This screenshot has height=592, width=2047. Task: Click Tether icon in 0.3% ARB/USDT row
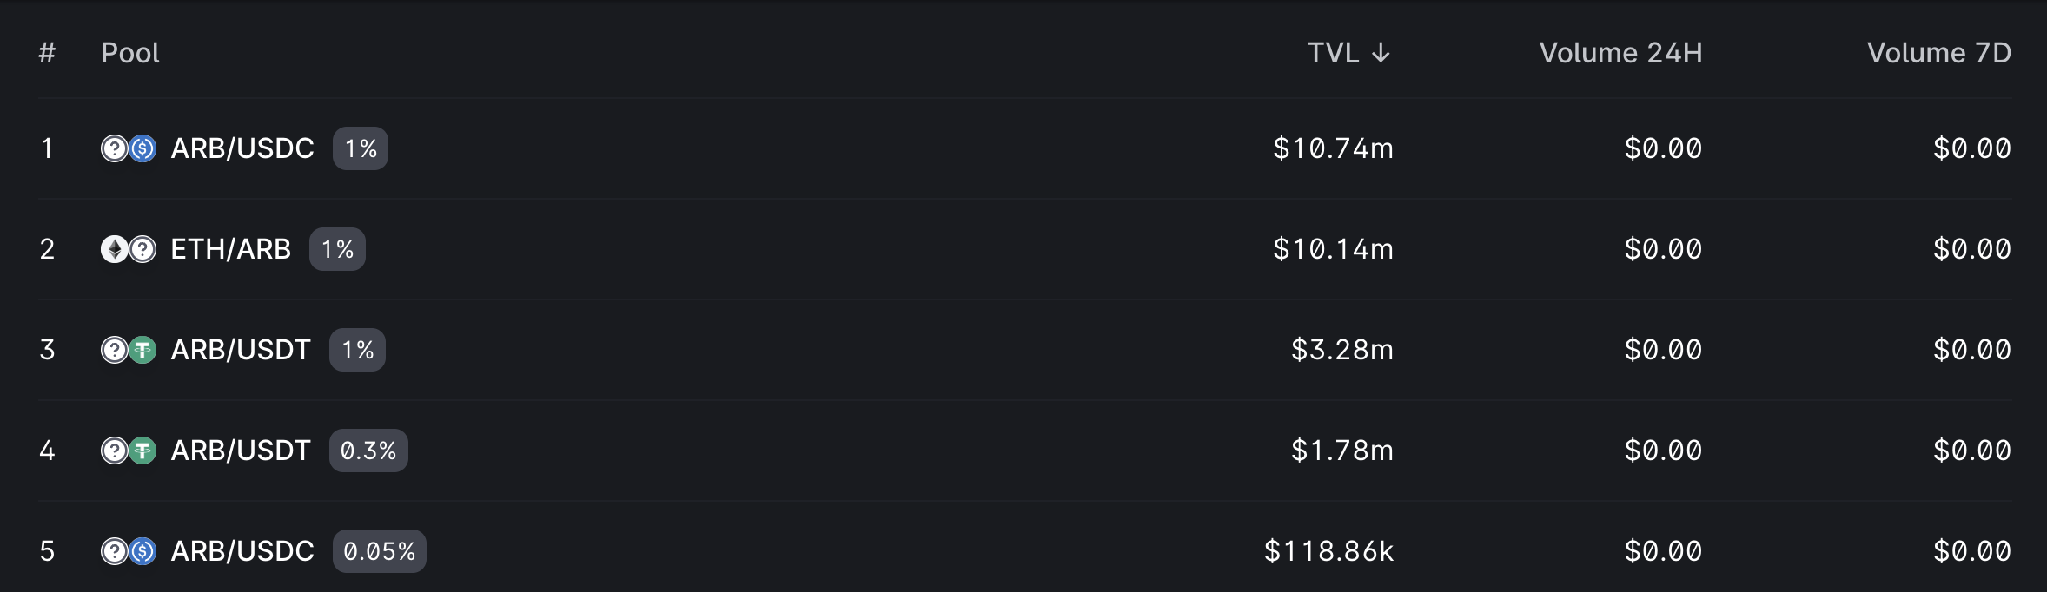click(143, 451)
